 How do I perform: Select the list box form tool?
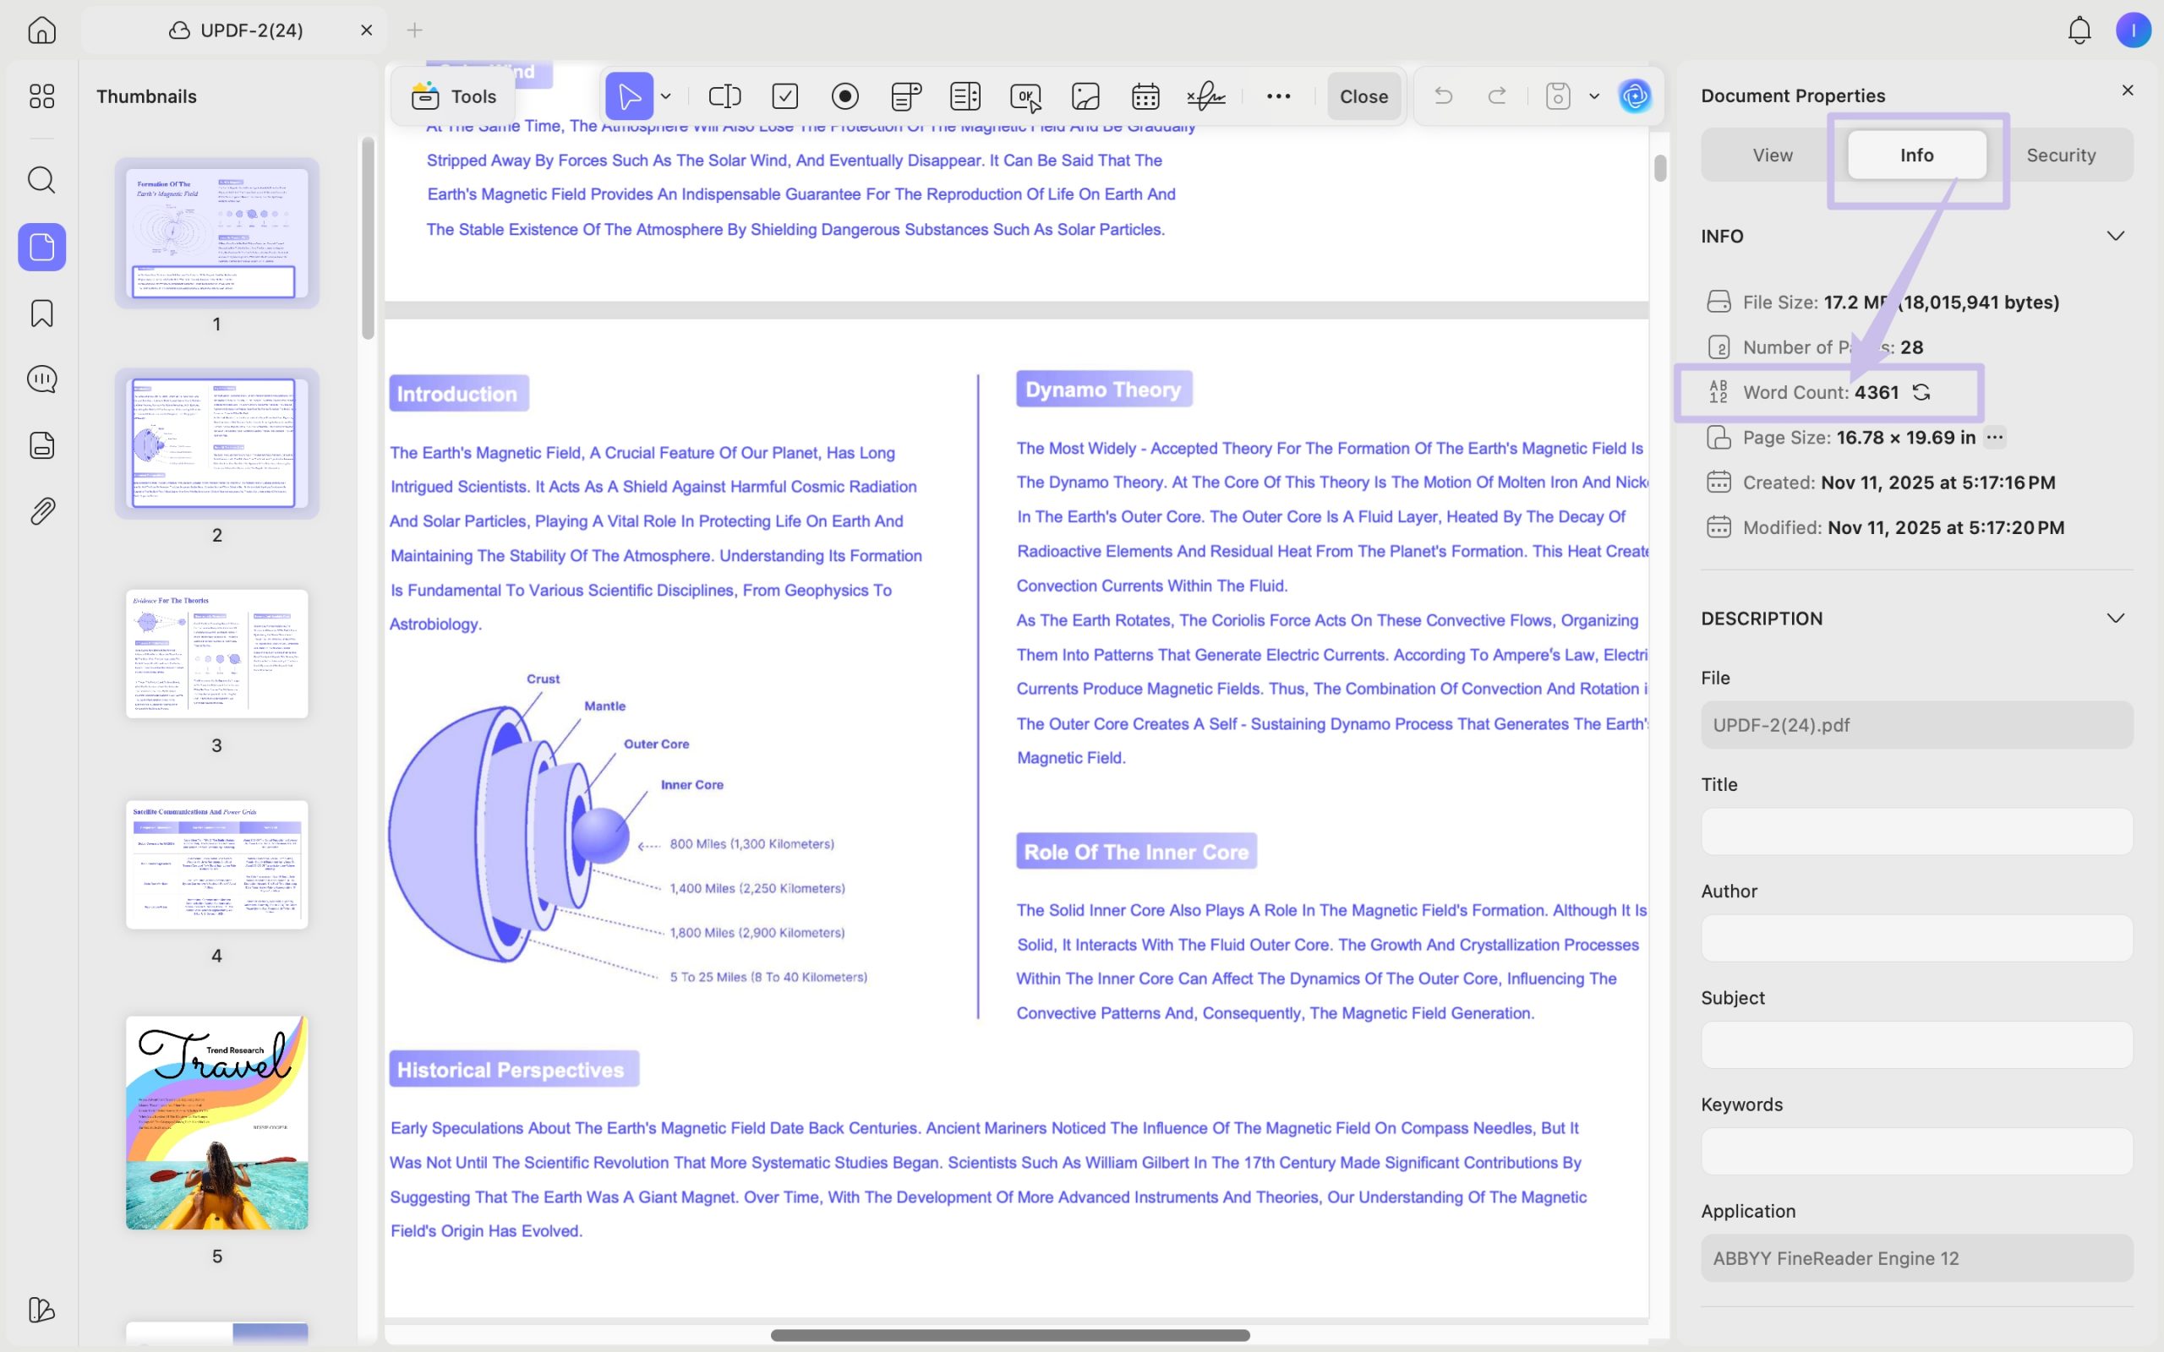pos(965,95)
